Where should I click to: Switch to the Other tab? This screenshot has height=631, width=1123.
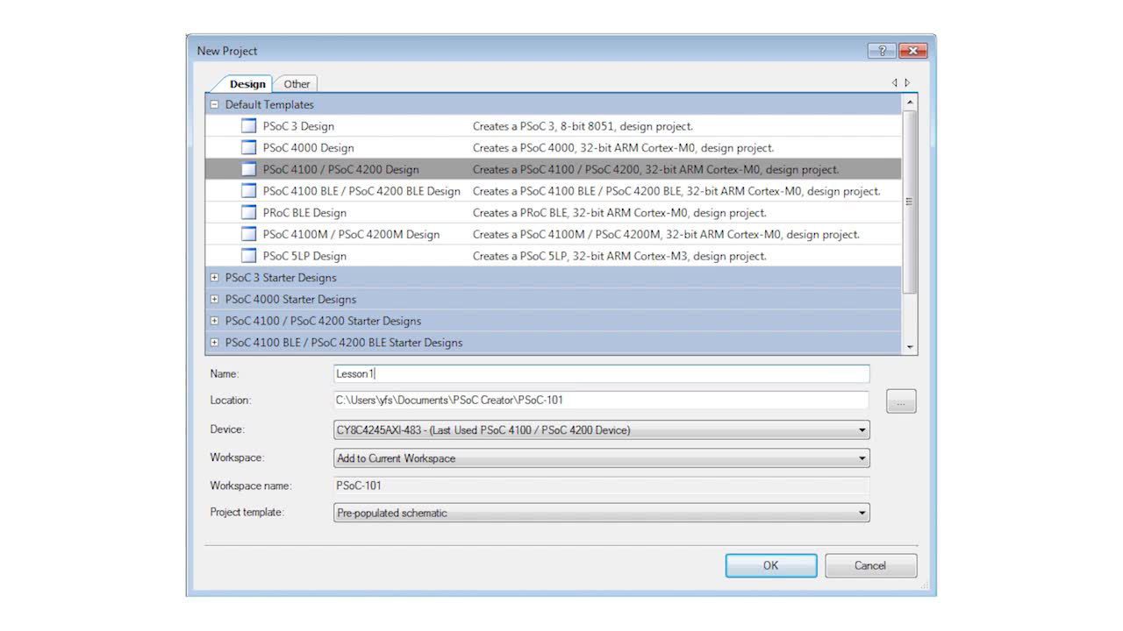(x=297, y=84)
